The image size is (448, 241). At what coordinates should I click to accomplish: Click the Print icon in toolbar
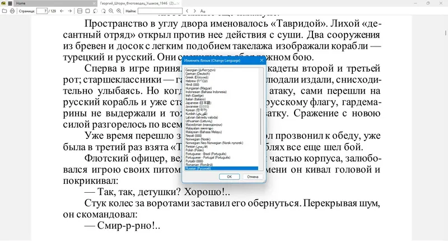click(x=12, y=11)
